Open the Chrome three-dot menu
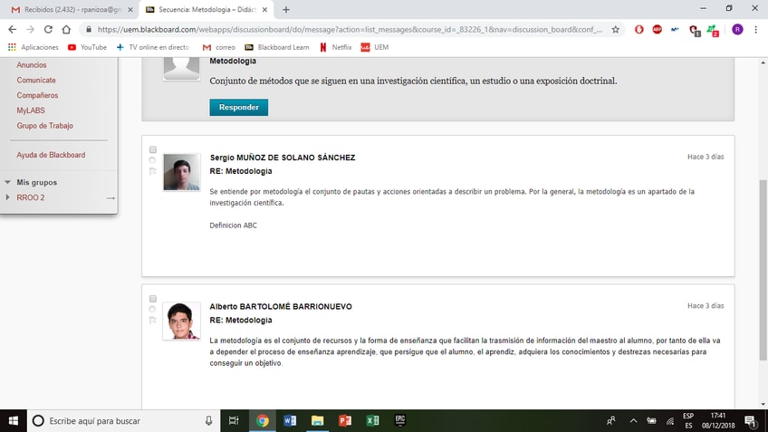The height and width of the screenshot is (432, 768). coord(755,29)
